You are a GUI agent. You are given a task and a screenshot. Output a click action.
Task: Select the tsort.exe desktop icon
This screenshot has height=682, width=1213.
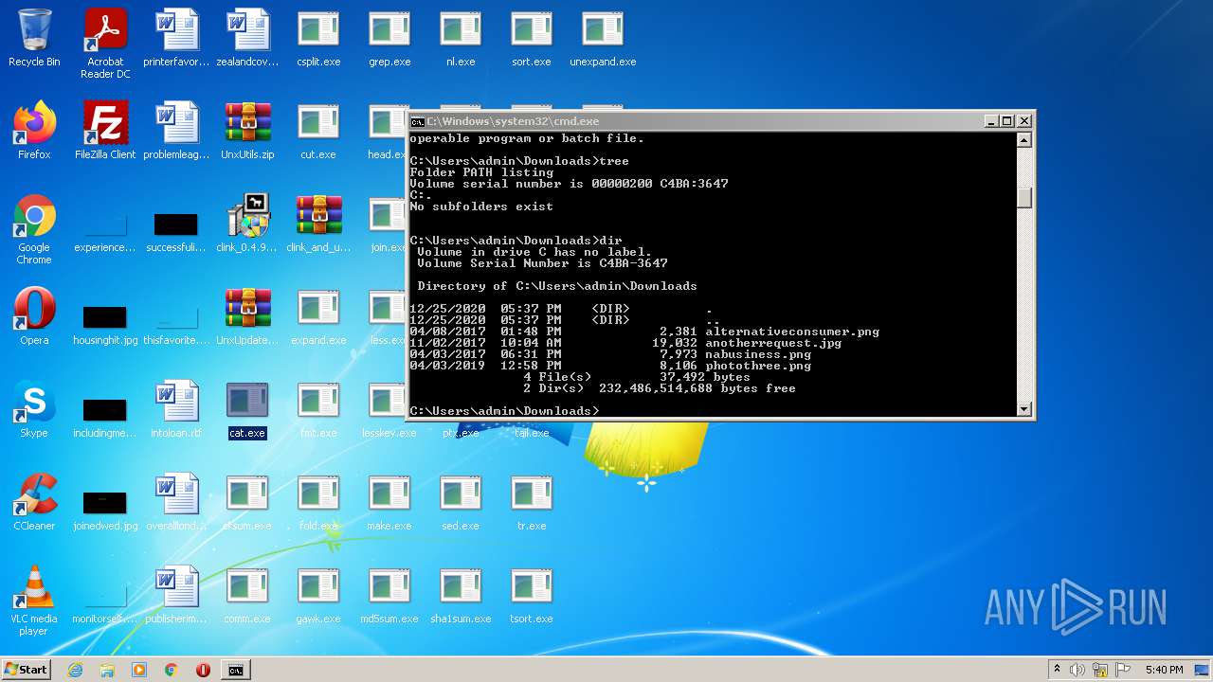click(532, 595)
